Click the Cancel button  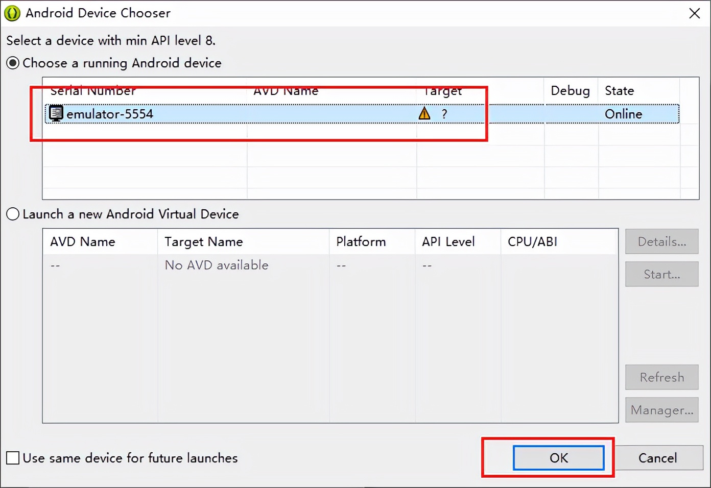(x=658, y=458)
